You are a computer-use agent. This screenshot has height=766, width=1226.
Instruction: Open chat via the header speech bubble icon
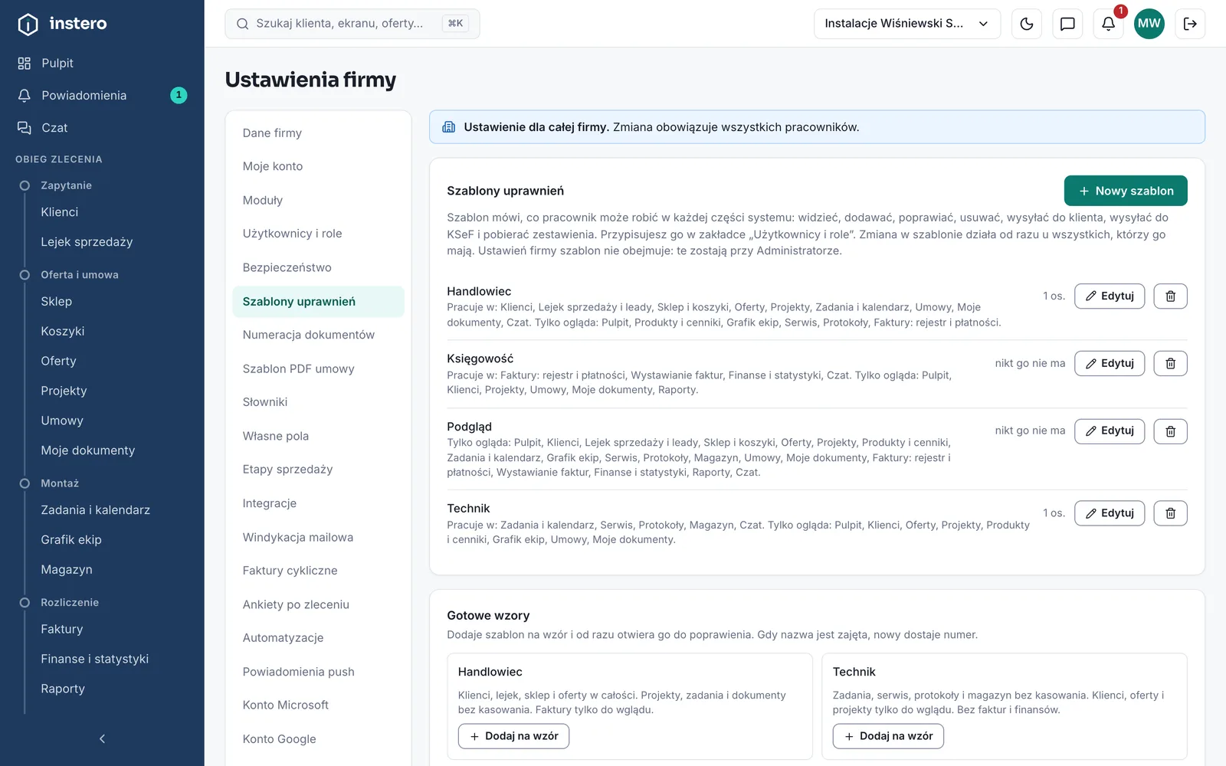coord(1067,24)
